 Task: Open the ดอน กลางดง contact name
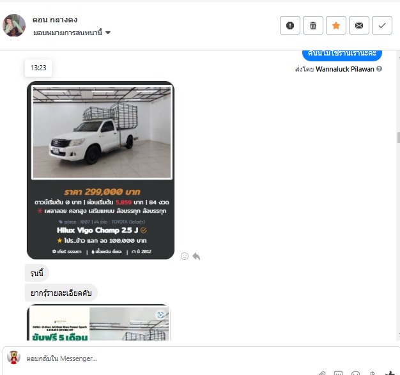click(x=55, y=20)
